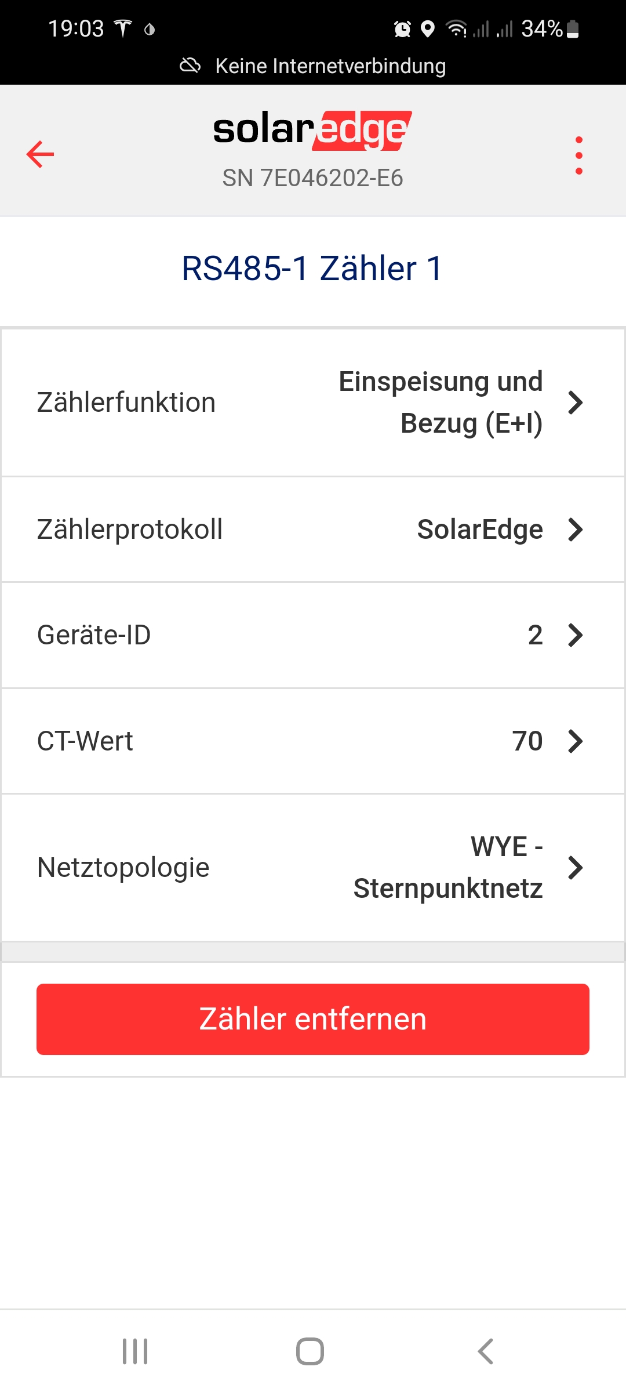Expand Geräte-ID chevron
The width and height of the screenshot is (626, 1392).
point(575,635)
